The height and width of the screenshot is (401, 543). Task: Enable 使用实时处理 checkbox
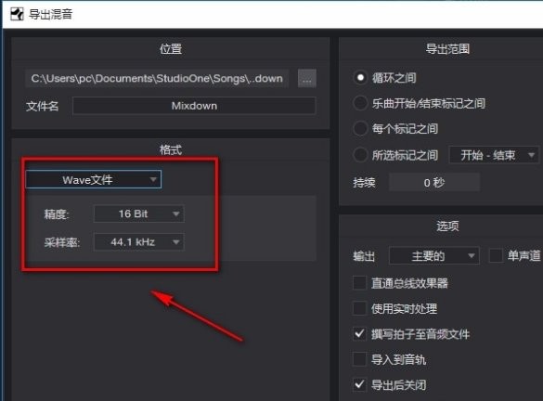[x=359, y=308]
